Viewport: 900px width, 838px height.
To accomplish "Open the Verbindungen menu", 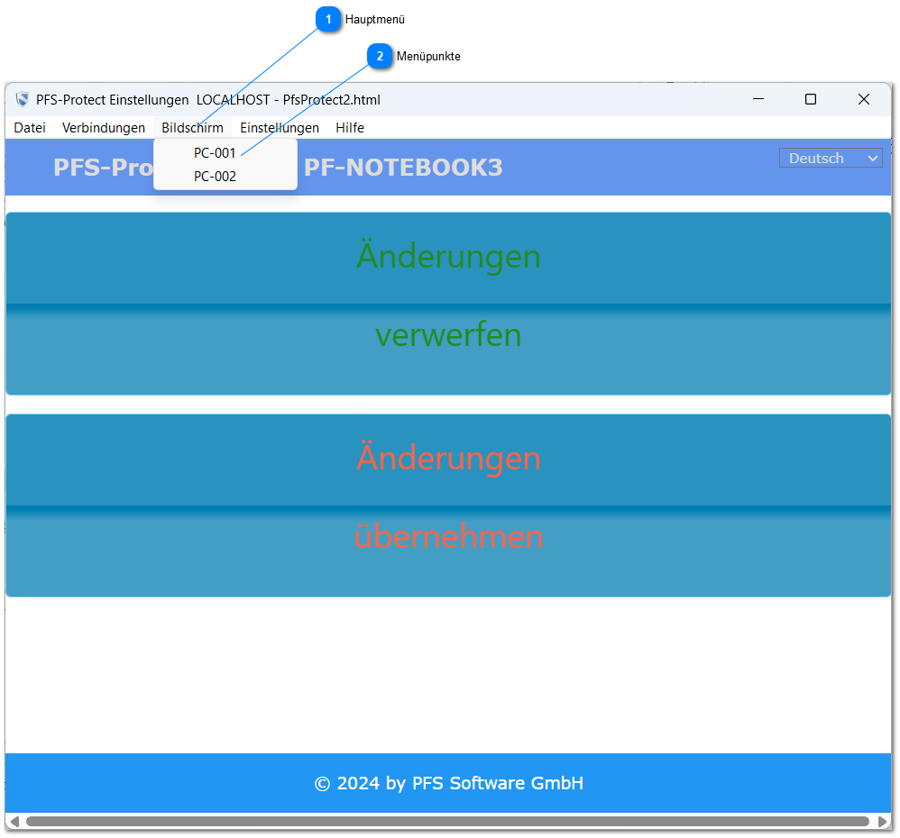I will click(104, 128).
